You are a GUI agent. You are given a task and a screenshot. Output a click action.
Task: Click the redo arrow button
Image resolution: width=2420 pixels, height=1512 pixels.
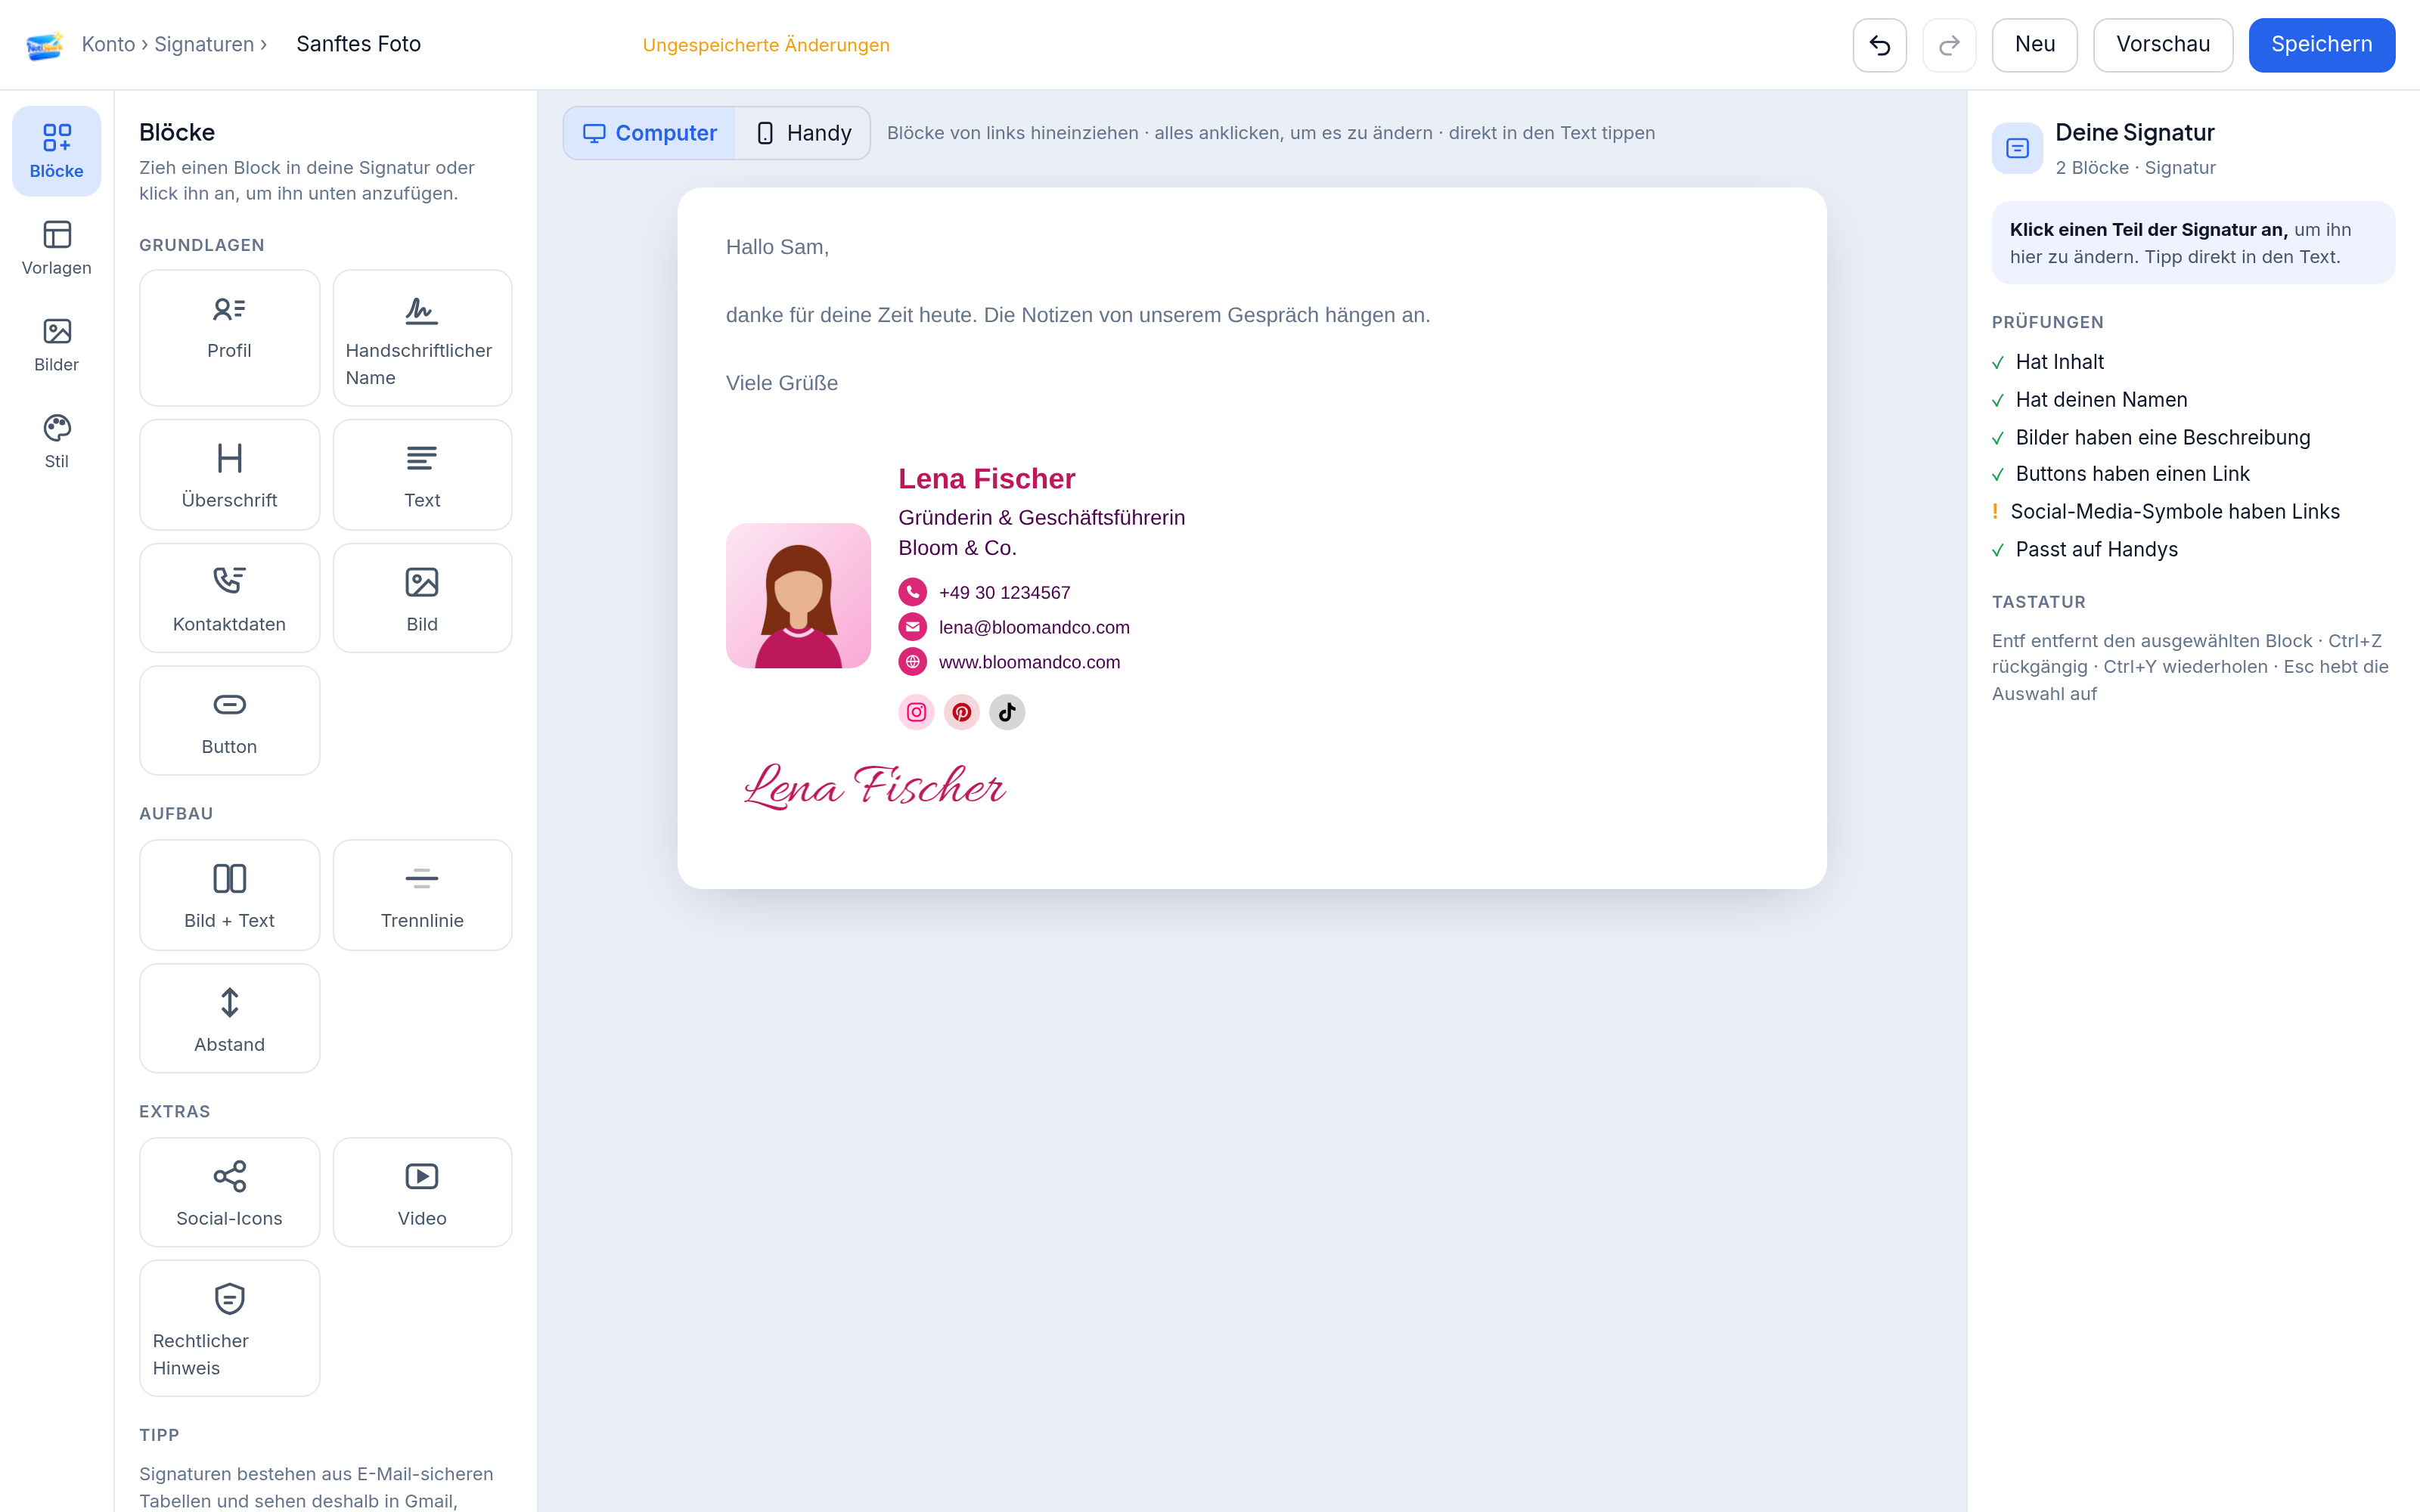1949,45
